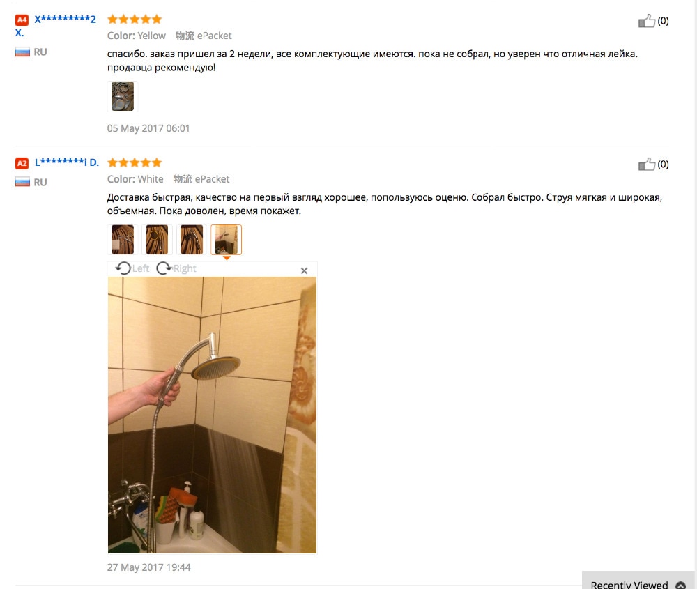Image resolution: width=697 pixels, height=589 pixels.
Task: Rotate the enlarged photo left
Action: pos(132,268)
